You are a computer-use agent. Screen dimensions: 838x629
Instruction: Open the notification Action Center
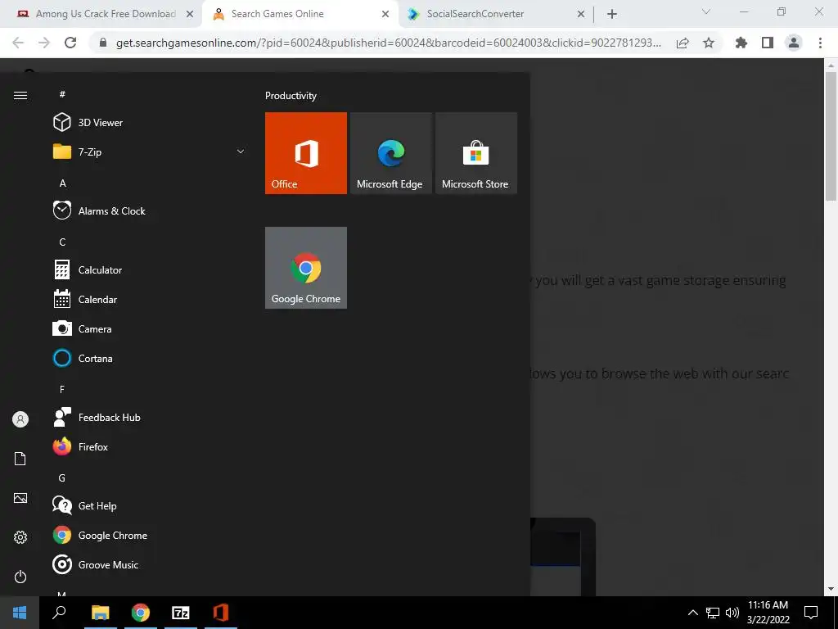(x=811, y=613)
